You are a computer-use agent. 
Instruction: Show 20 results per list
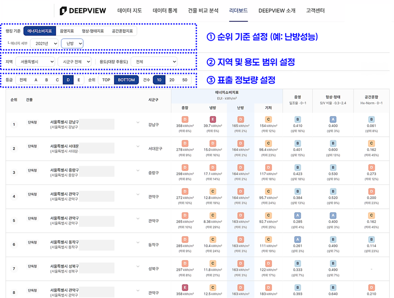[x=172, y=80]
